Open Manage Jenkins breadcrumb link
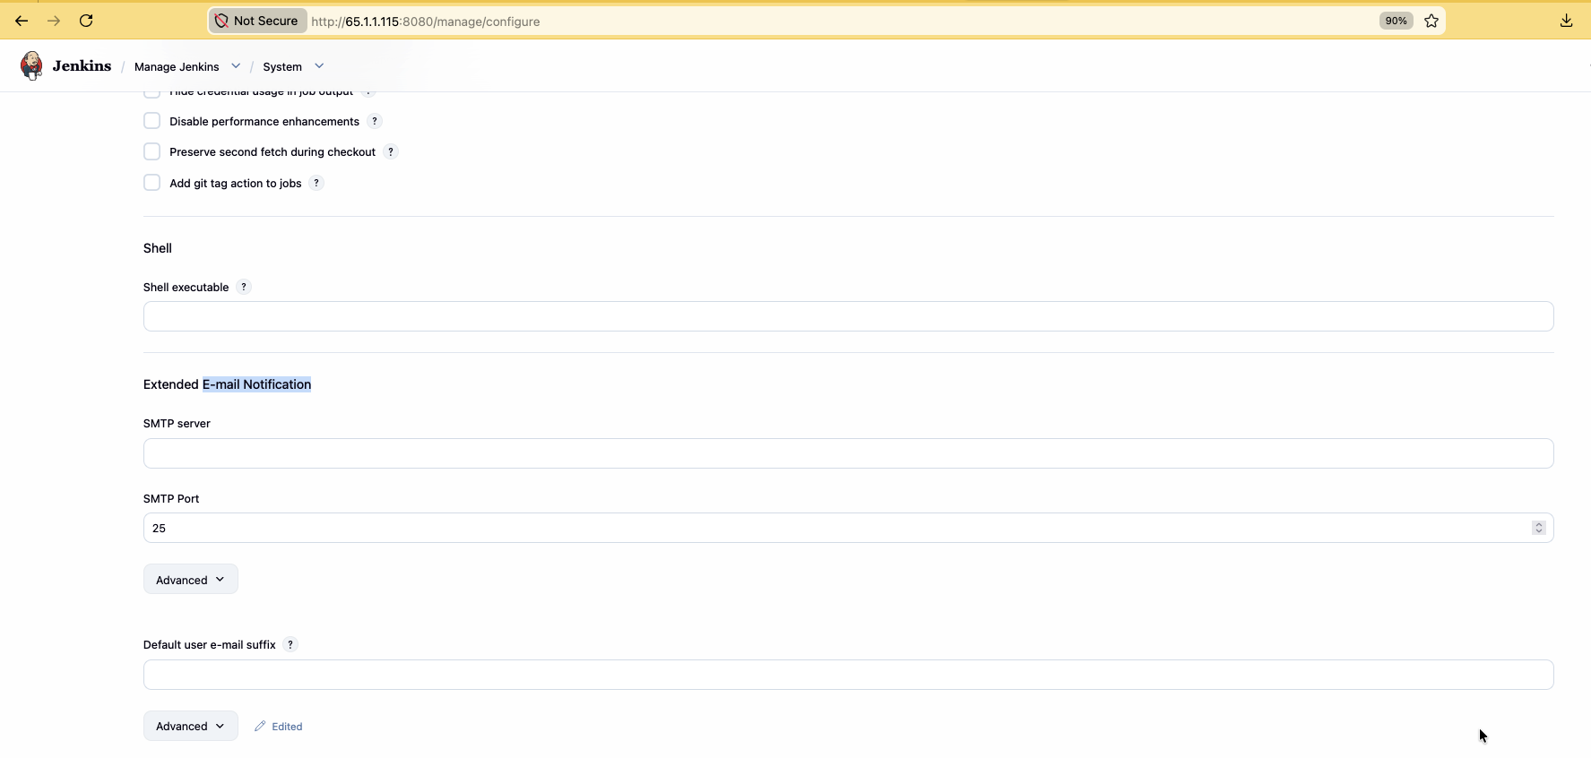Viewport: 1591px width, 758px height. coord(177,66)
